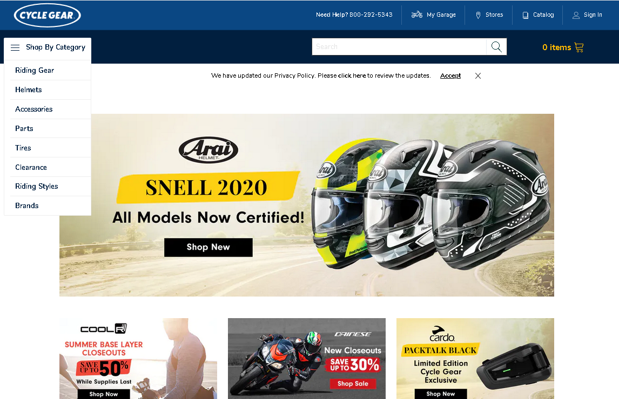Viewport: 619px width, 399px height.
Task: Click Shop Sale on Dainese banner
Action: tap(353, 383)
